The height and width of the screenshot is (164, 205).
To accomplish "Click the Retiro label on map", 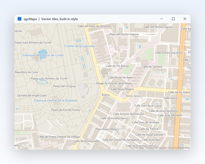I will pos(106,95).
